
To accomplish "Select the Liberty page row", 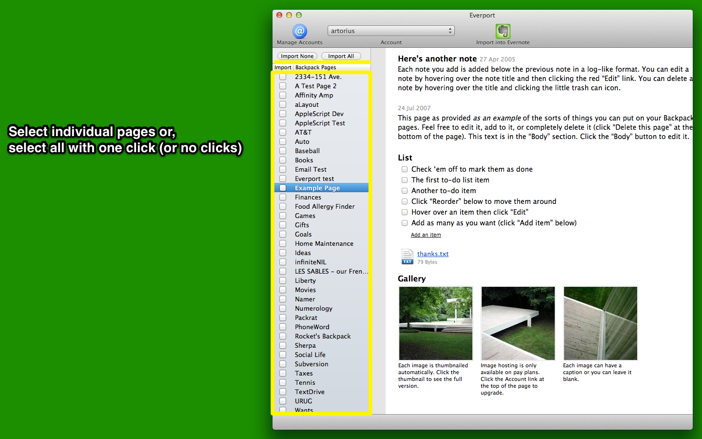I will pos(322,280).
